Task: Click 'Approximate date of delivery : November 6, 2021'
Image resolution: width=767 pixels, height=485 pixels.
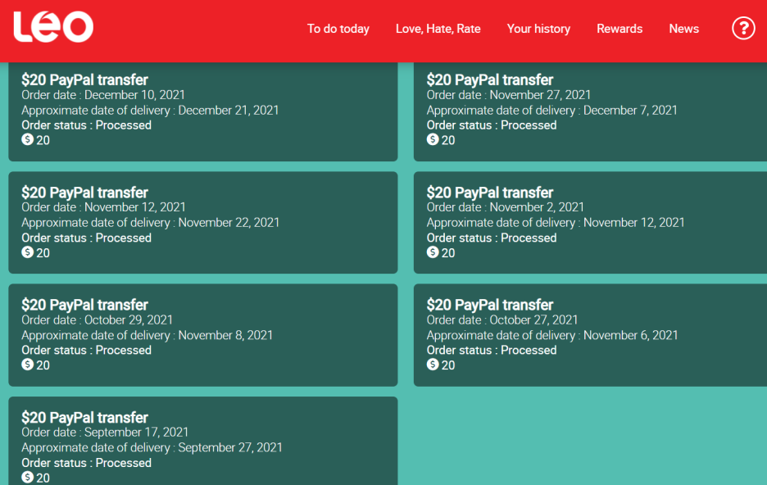Action: click(x=552, y=335)
